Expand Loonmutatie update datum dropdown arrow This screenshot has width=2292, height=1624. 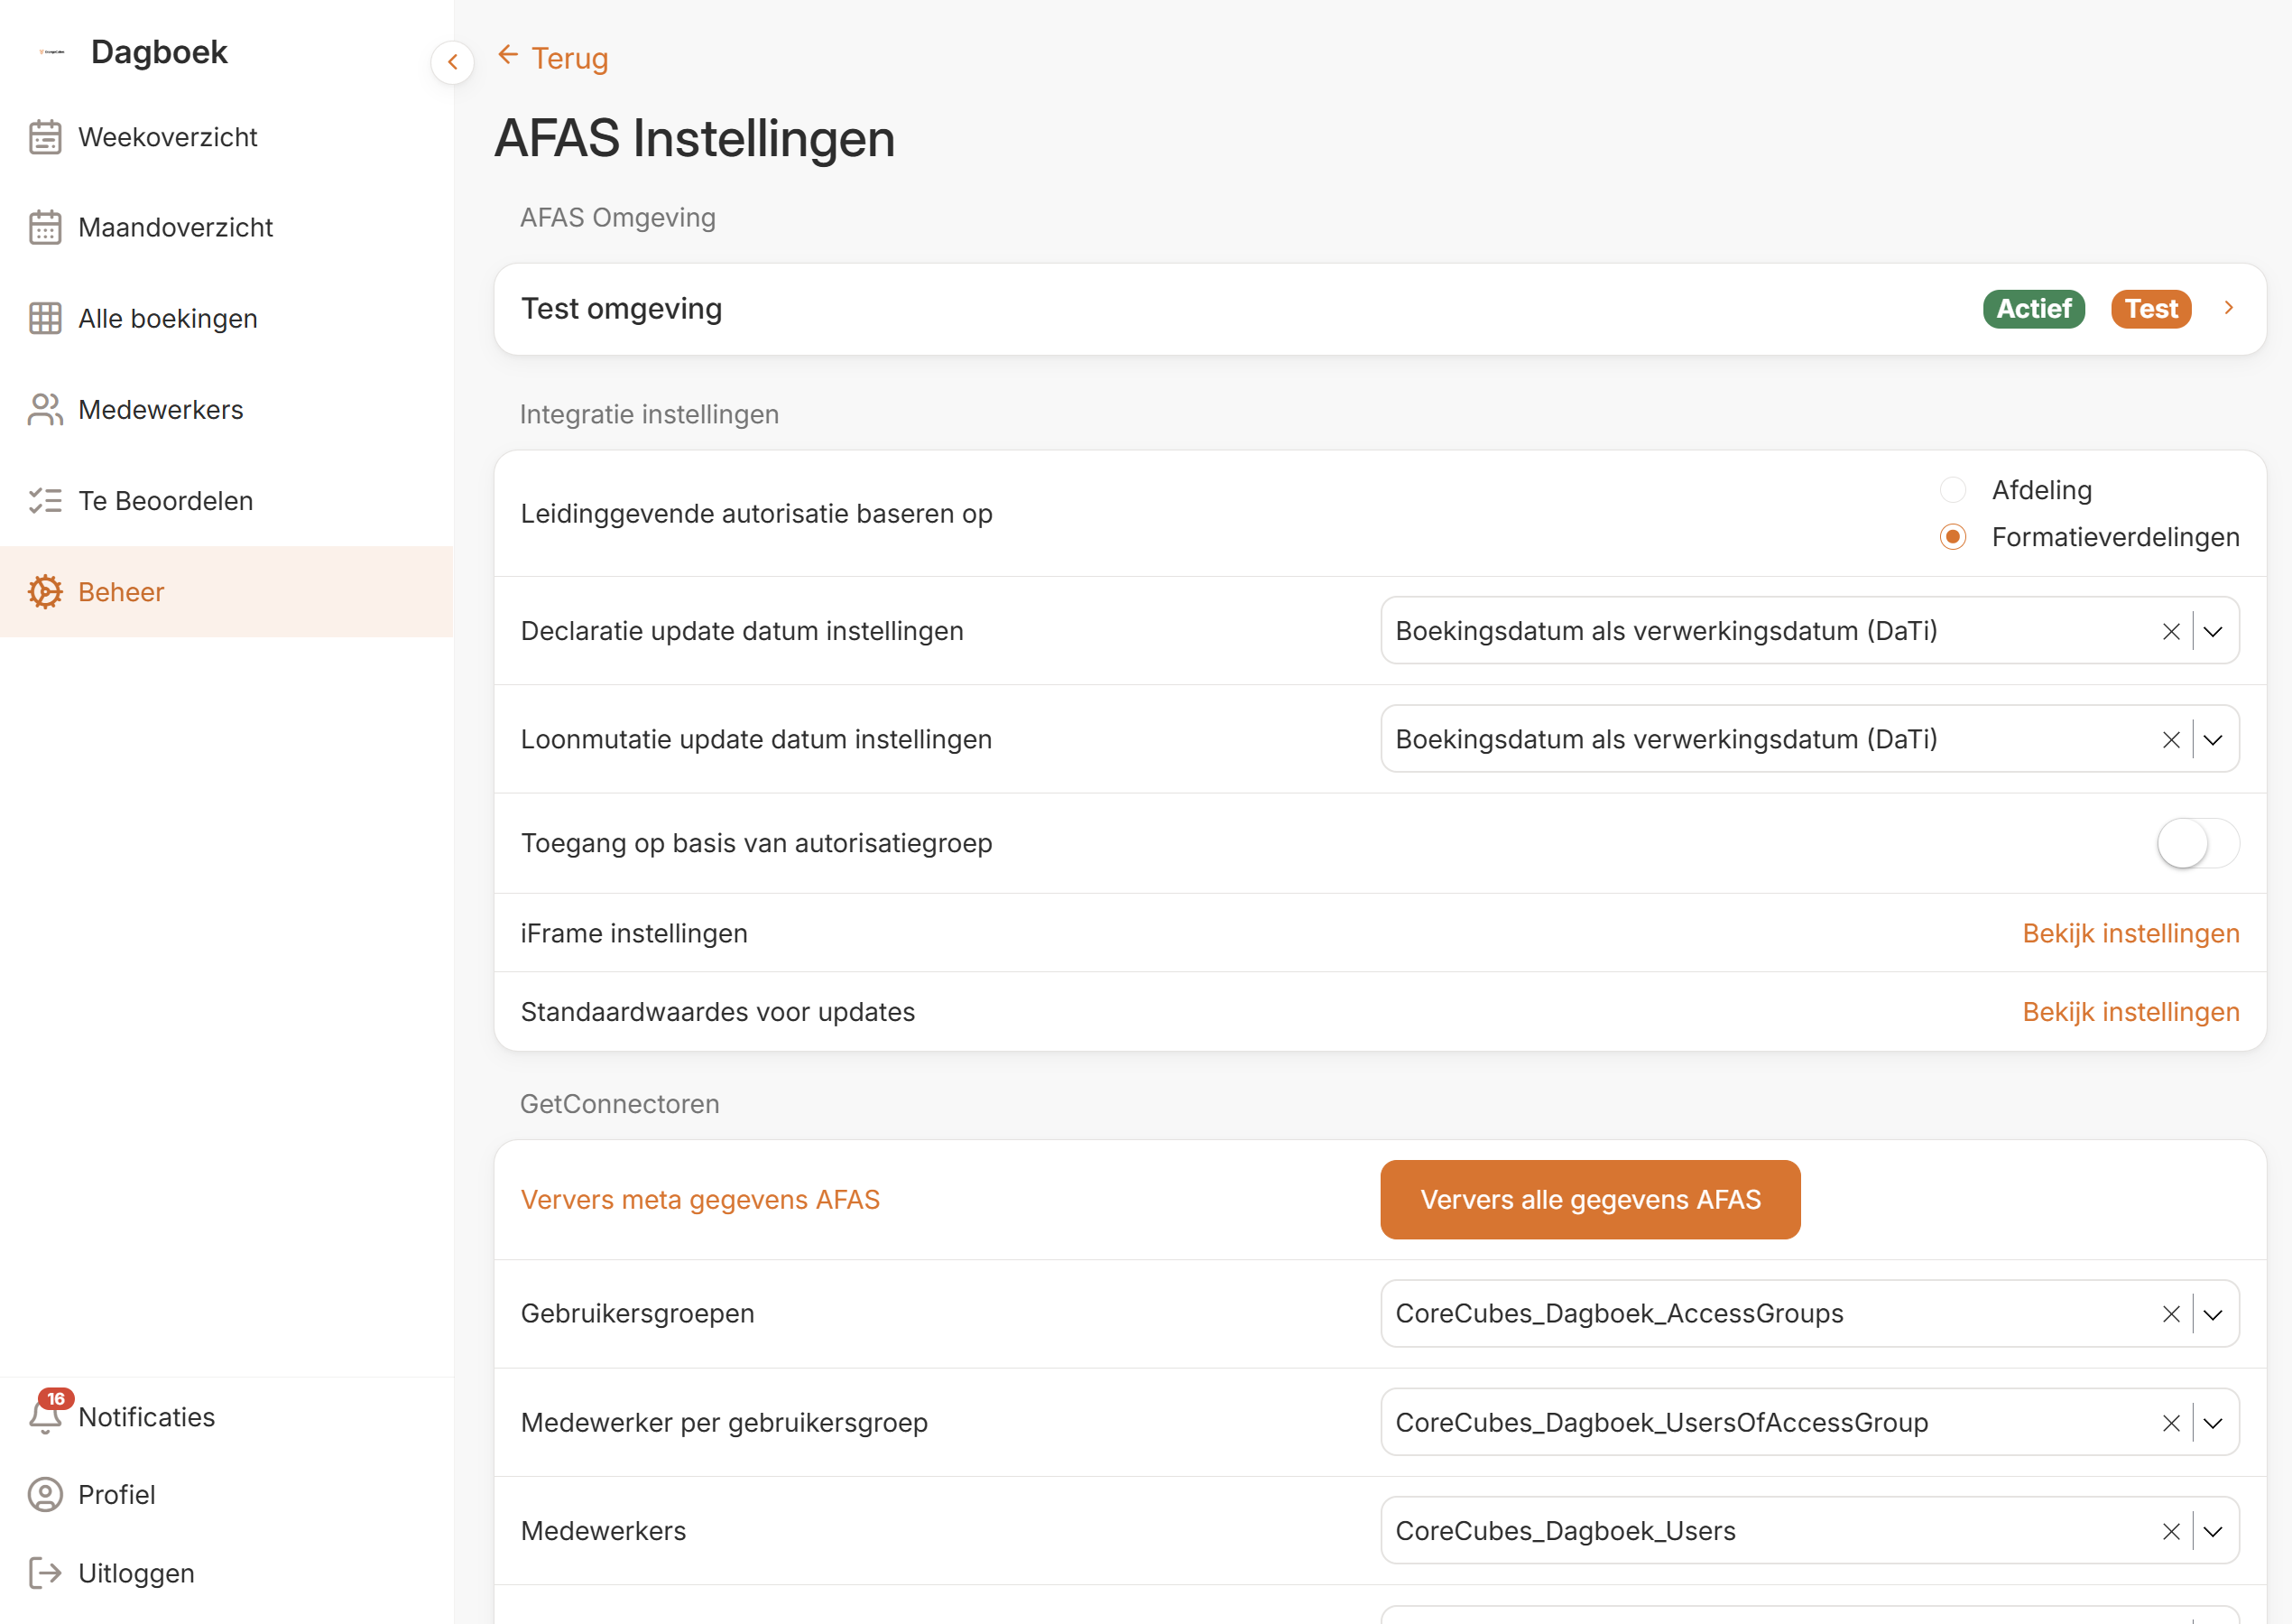coord(2213,740)
